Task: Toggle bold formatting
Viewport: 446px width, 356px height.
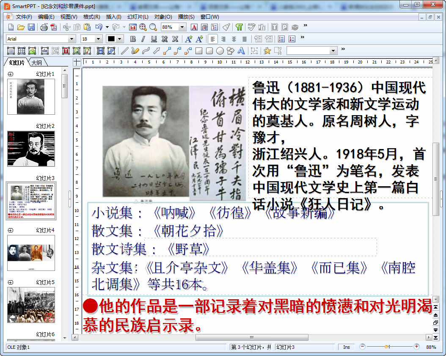Action: point(133,39)
